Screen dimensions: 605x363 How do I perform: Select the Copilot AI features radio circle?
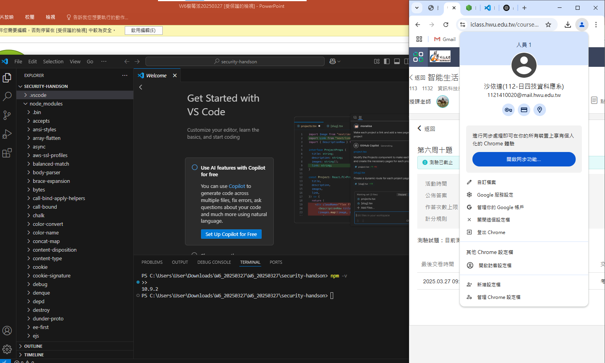click(194, 167)
